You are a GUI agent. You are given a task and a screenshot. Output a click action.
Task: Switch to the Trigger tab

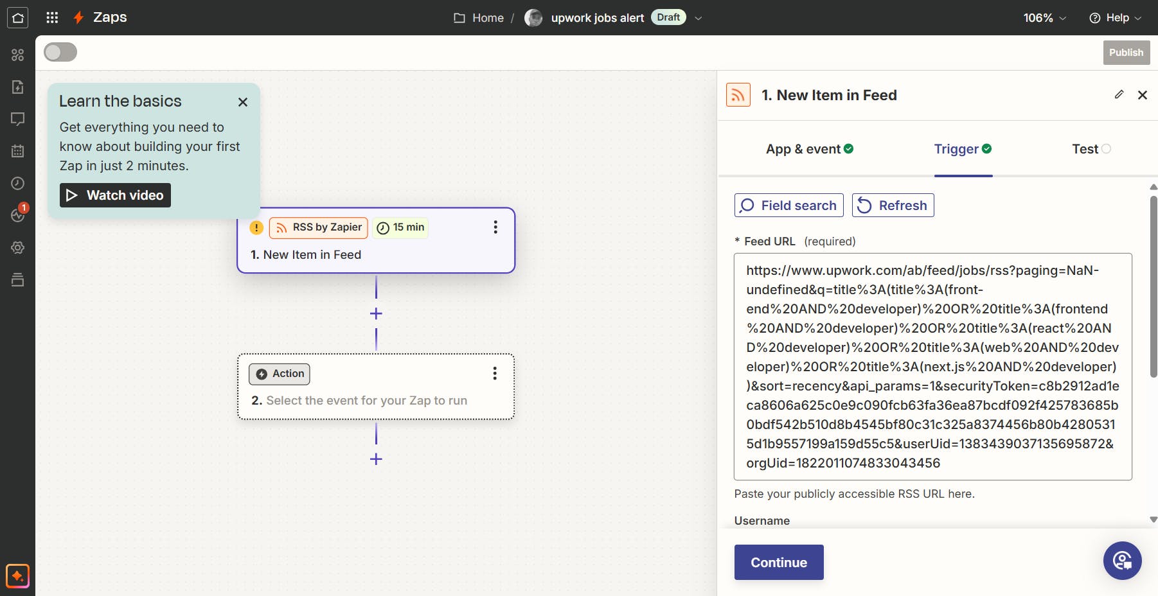point(963,149)
